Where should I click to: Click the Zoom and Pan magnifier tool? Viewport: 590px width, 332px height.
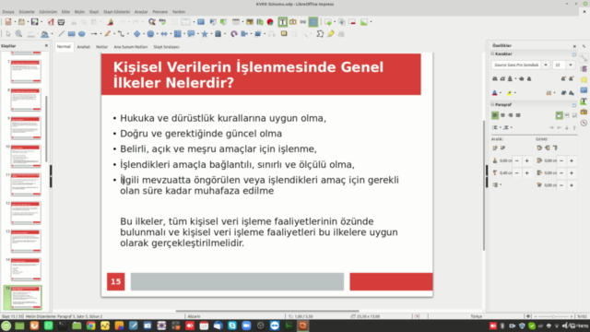coord(18,34)
